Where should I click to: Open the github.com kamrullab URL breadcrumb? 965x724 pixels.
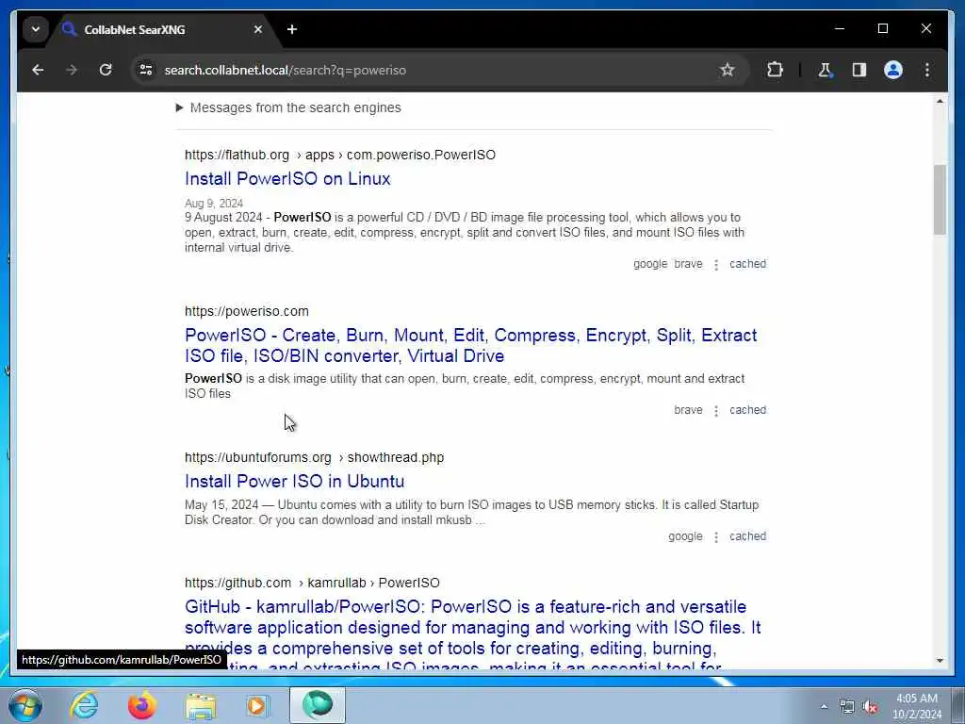click(x=312, y=583)
